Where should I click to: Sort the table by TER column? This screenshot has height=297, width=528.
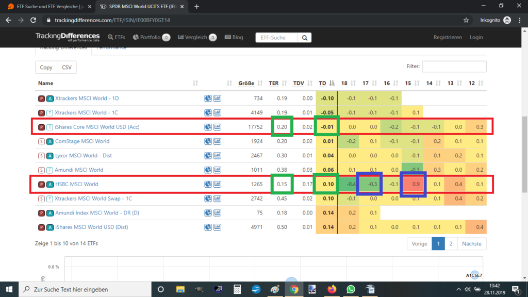coord(278,83)
